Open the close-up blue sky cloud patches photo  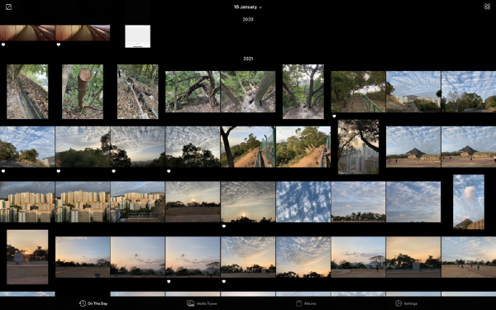click(x=303, y=202)
